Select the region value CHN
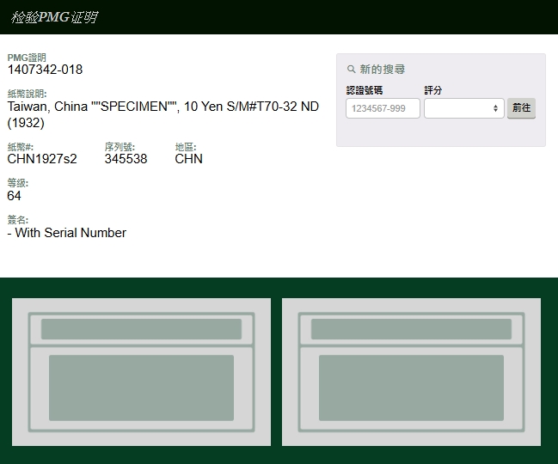 [188, 159]
